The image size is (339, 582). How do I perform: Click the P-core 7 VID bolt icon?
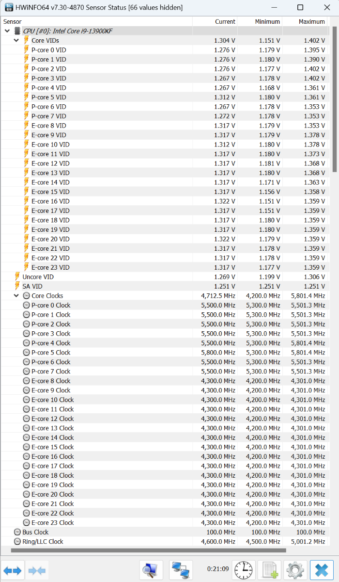[26, 116]
